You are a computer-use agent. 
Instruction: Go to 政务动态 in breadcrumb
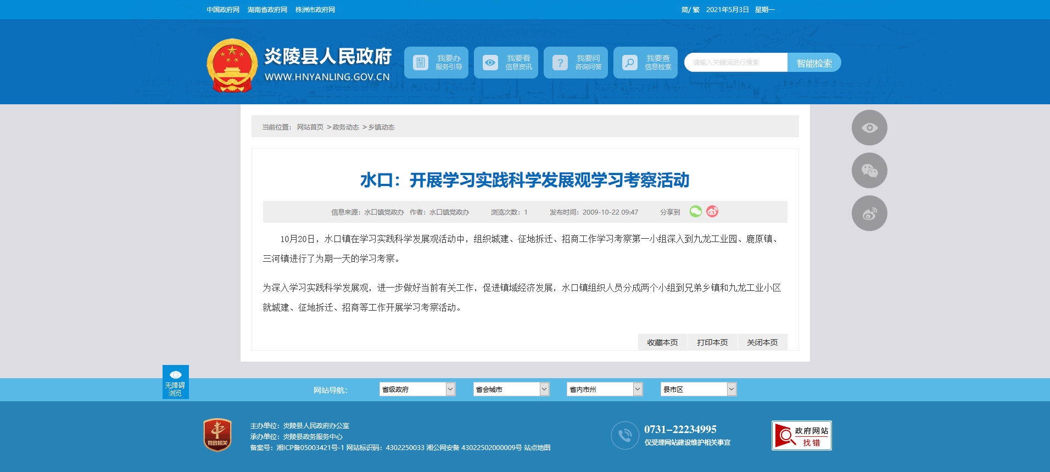(x=345, y=127)
